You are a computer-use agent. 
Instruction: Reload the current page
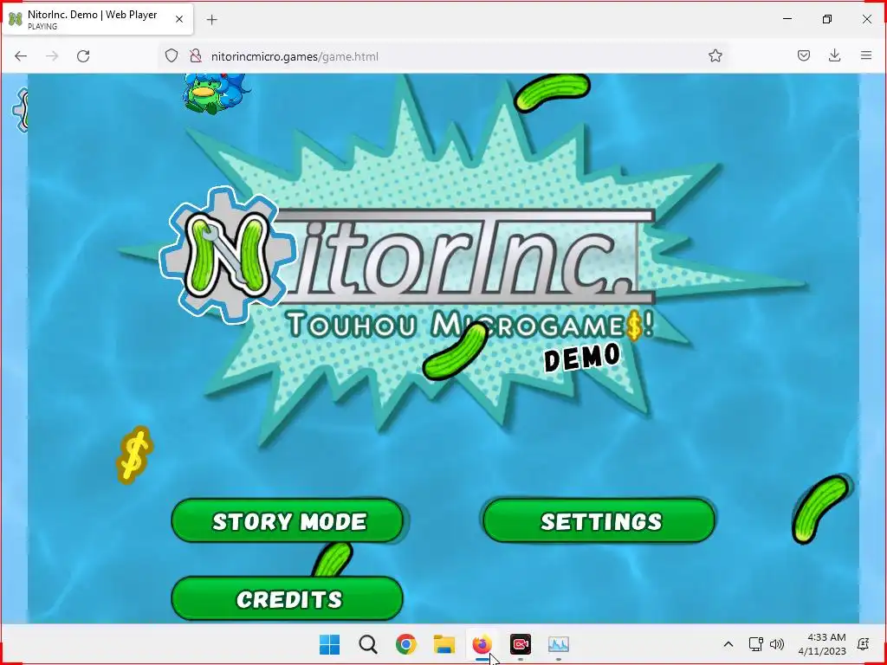tap(83, 56)
